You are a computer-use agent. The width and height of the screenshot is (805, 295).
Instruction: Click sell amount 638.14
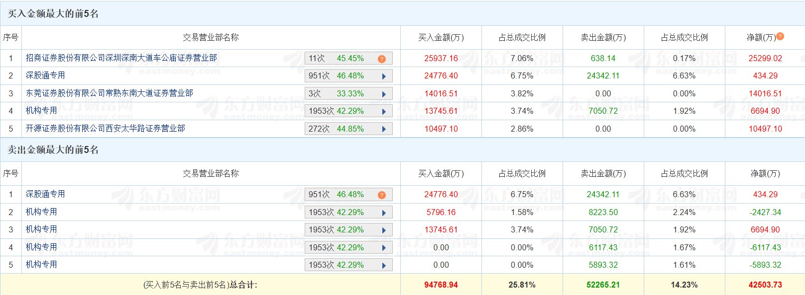[x=603, y=58]
